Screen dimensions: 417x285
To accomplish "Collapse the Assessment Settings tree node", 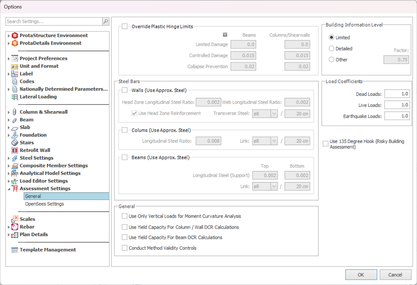I will [9, 189].
